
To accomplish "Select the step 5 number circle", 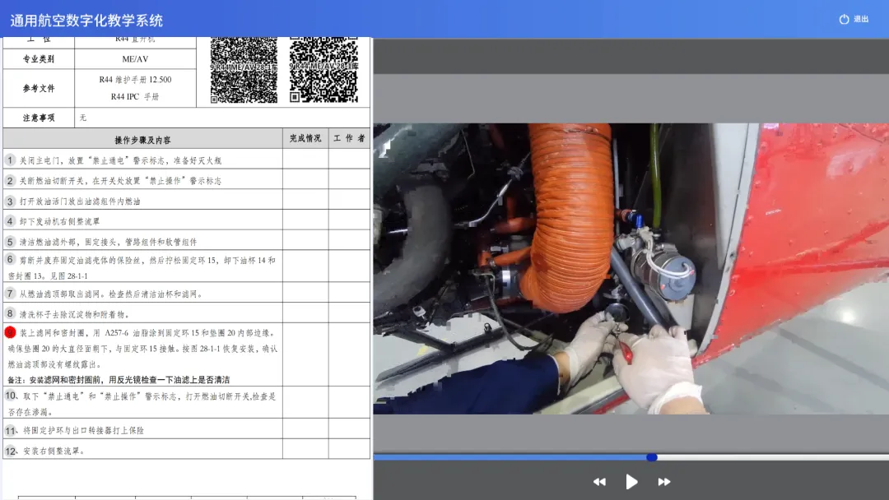I will 10,242.
